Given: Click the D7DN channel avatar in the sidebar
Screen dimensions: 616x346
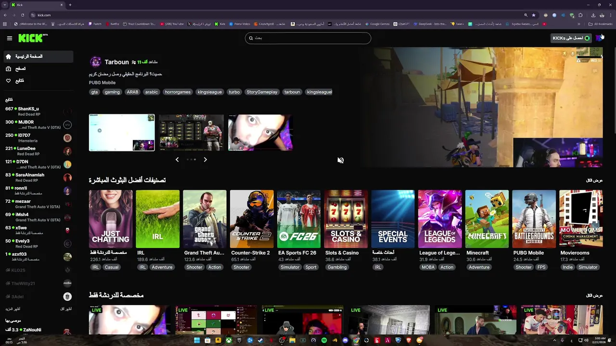Looking at the screenshot, I should point(67,164).
